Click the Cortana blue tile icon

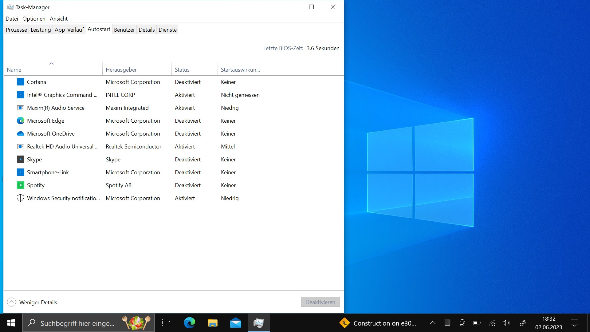pyautogui.click(x=20, y=82)
